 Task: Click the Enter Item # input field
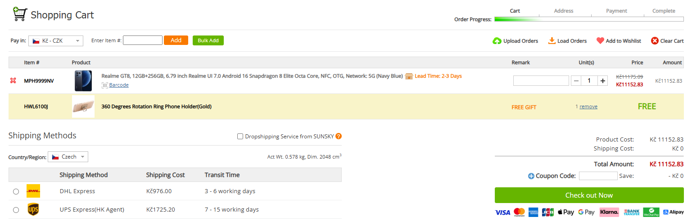click(143, 40)
